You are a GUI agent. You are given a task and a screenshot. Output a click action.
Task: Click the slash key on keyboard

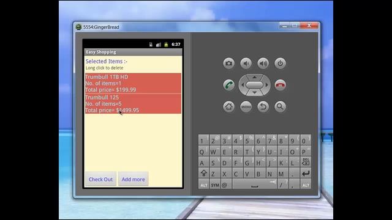[x=283, y=184]
